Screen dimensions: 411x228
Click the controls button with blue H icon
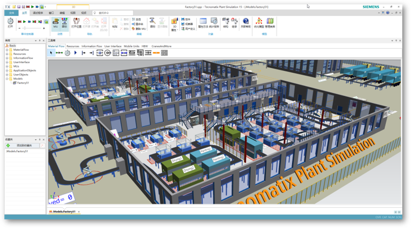(186, 19)
